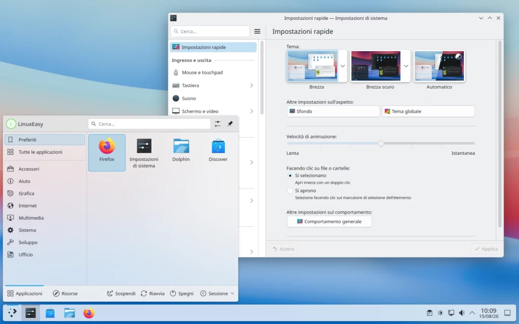Select the Accessori category
Screen dimensions: 519x324
pyautogui.click(x=45, y=169)
